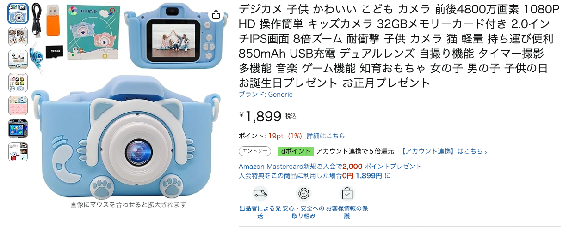Click the safety badge icon
Screen dimensions: 569x238
[x=303, y=193]
